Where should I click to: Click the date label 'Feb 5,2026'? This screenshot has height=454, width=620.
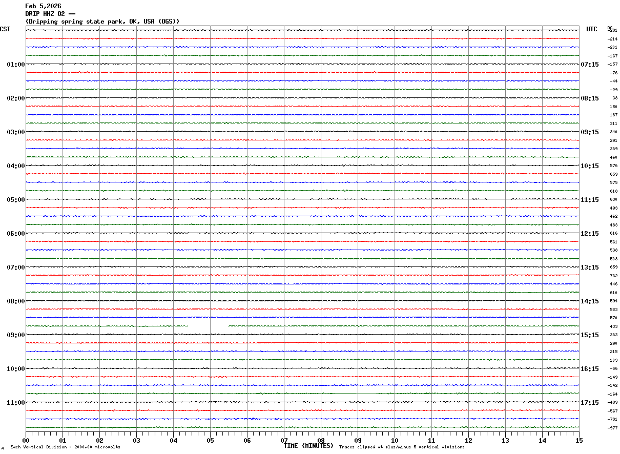tap(43, 6)
